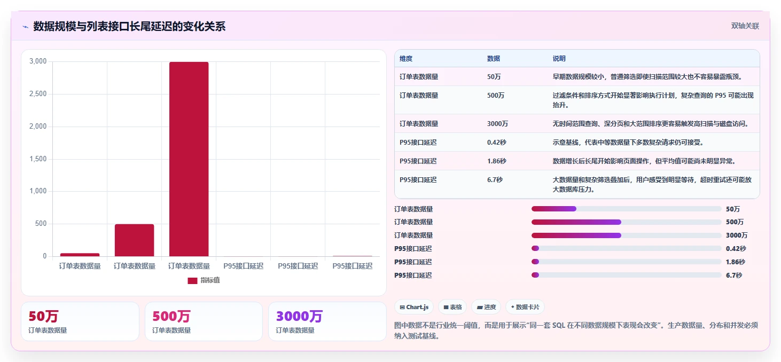Click table cell 50万 in 数据 column

coord(494,77)
